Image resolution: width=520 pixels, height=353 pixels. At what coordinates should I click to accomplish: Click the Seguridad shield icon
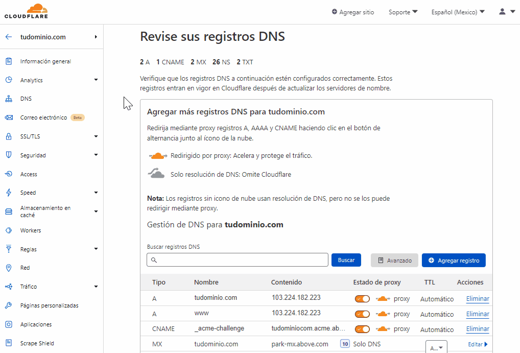(x=9, y=155)
